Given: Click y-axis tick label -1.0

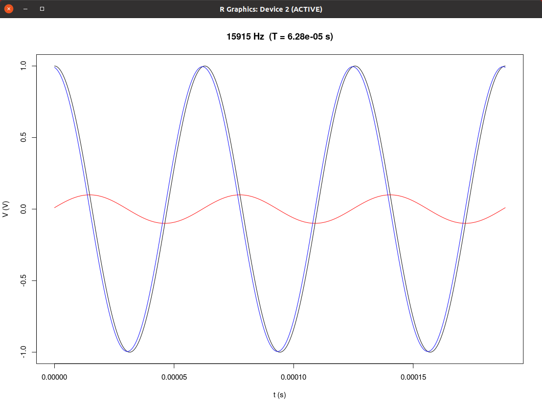Looking at the screenshot, I should click(23, 352).
